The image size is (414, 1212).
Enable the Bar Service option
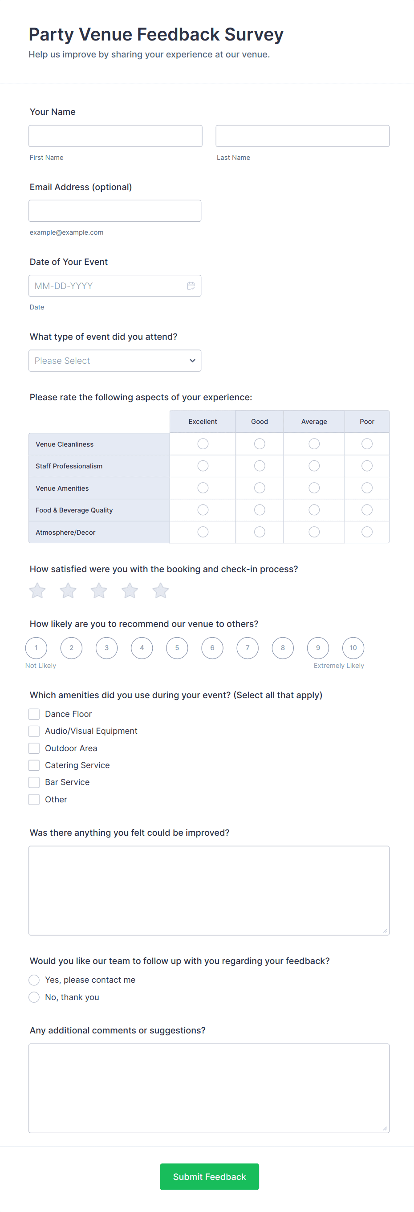[x=34, y=782]
